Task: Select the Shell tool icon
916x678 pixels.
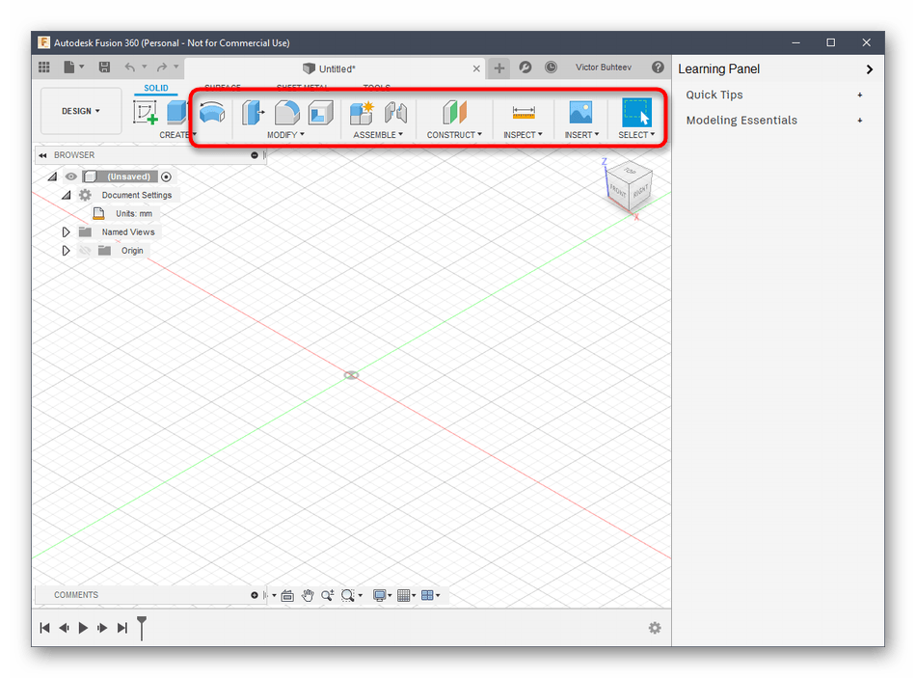Action: (320, 113)
